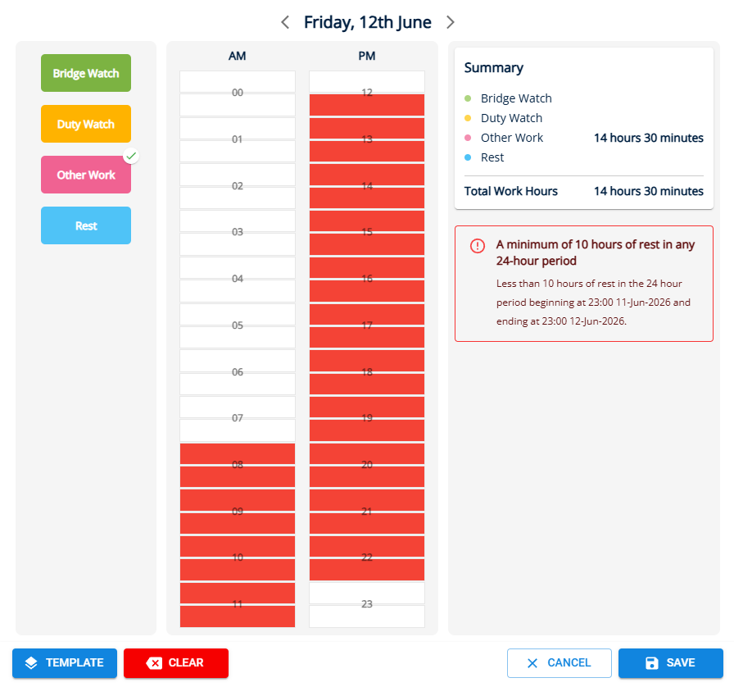This screenshot has width=734, height=687.
Task: Click the red 13:00–13:30 PM slot
Action: [x=367, y=128]
